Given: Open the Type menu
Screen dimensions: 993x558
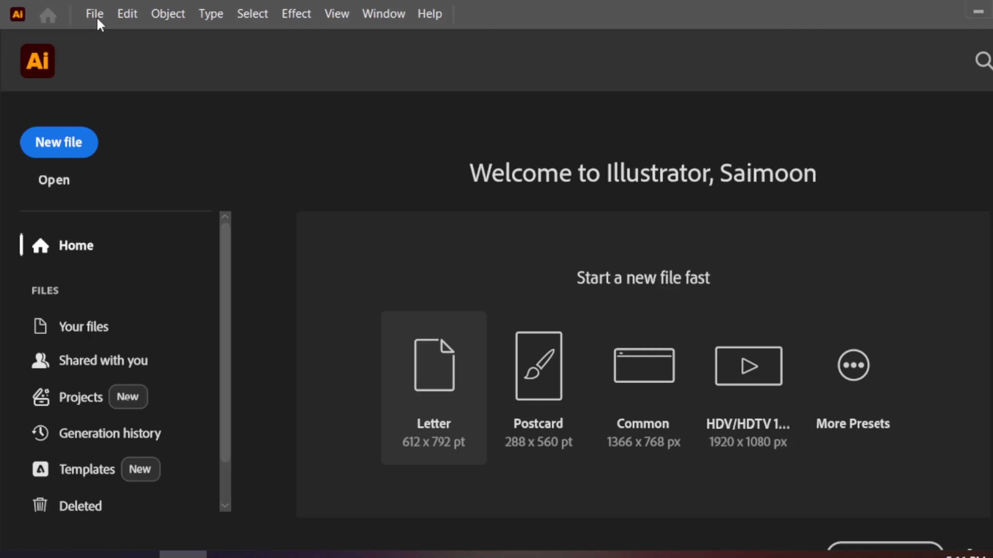Looking at the screenshot, I should point(211,14).
